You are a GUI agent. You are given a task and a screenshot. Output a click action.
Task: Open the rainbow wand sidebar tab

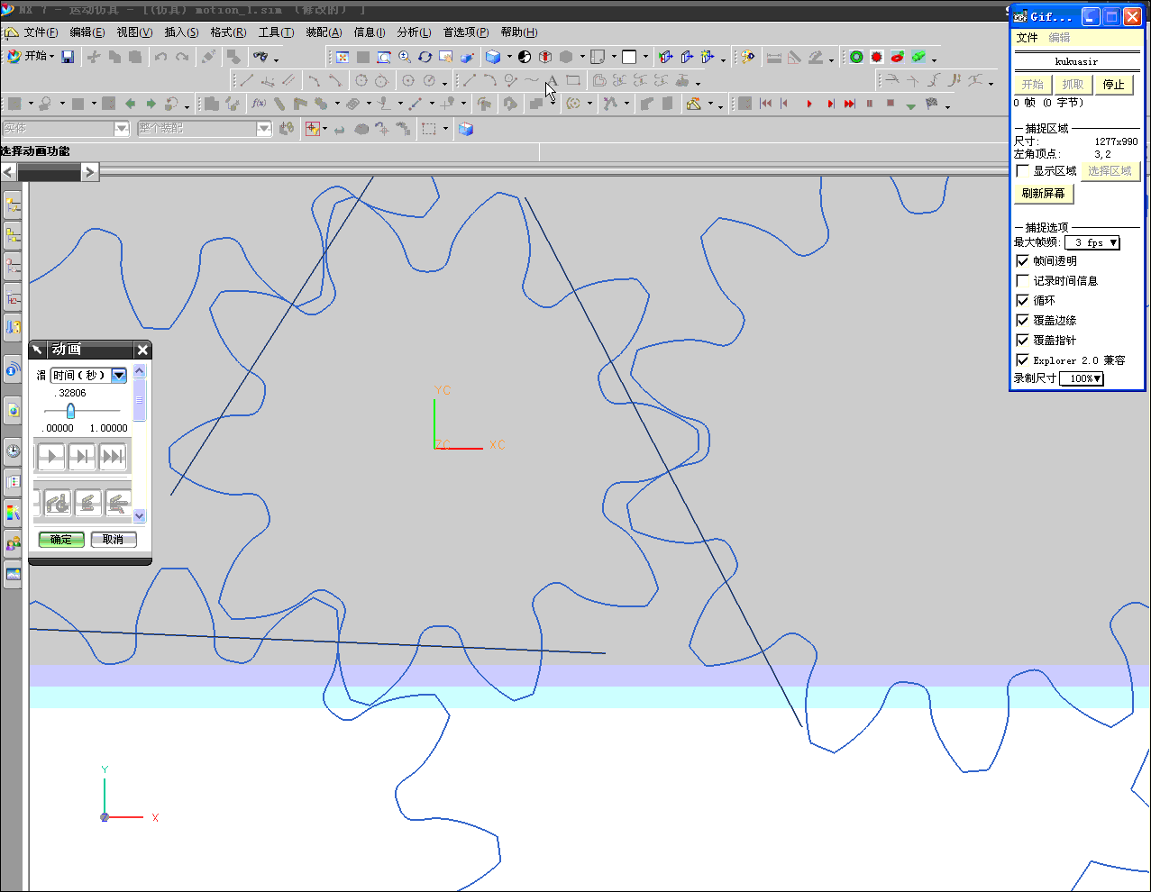click(13, 513)
